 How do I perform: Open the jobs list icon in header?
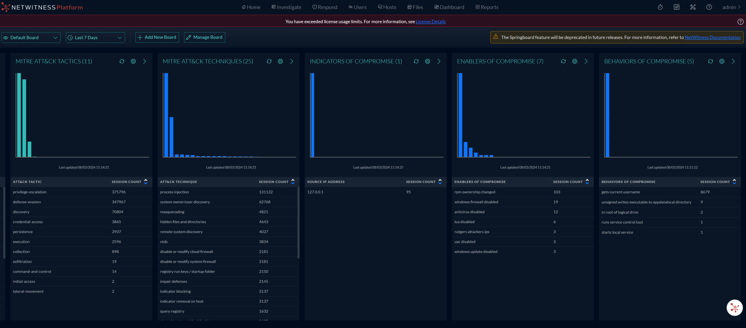coord(676,7)
